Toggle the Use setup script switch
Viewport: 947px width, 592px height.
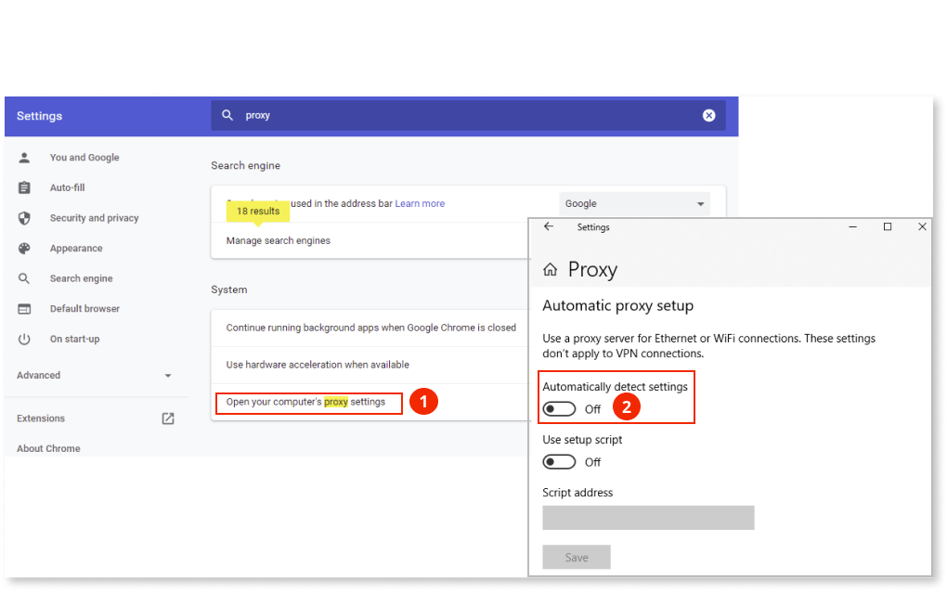tap(560, 462)
